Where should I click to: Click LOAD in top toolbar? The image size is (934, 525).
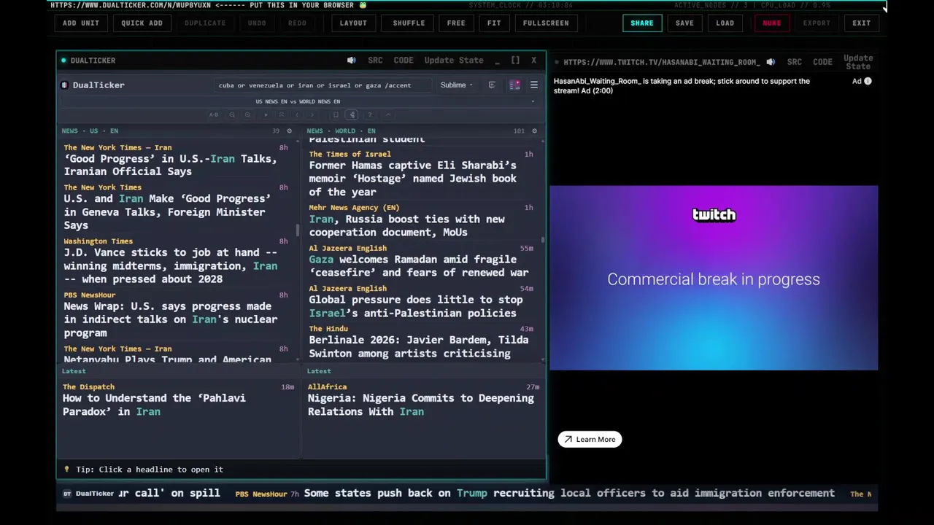[x=725, y=23]
